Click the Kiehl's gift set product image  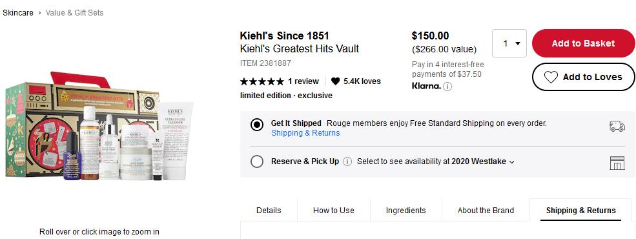click(x=99, y=127)
